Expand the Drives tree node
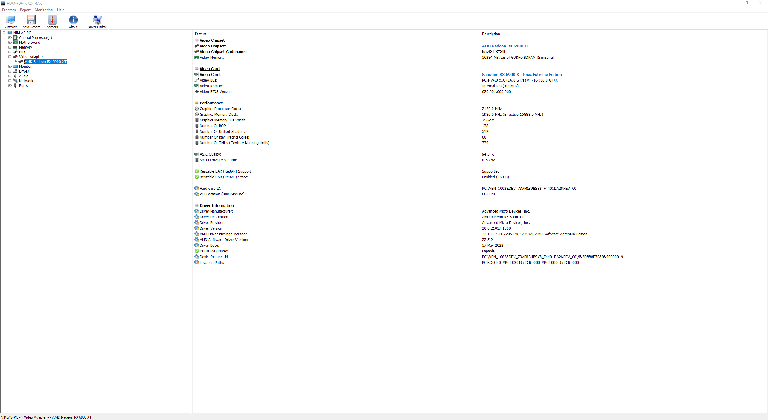Viewport: 768px width, 420px height. coord(10,71)
